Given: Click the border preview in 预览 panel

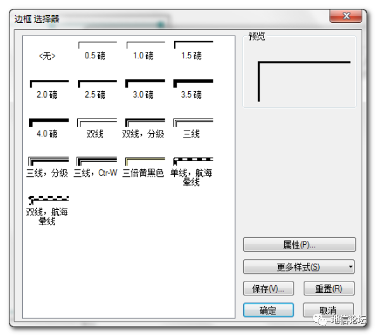Looking at the screenshot, I should click(304, 81).
